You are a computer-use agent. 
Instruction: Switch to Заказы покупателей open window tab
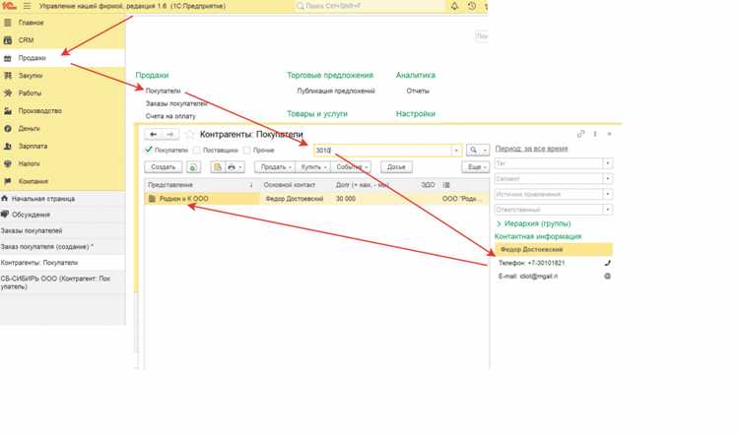[x=62, y=230]
